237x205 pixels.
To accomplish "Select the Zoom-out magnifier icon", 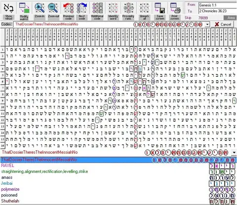I will [53, 8].
